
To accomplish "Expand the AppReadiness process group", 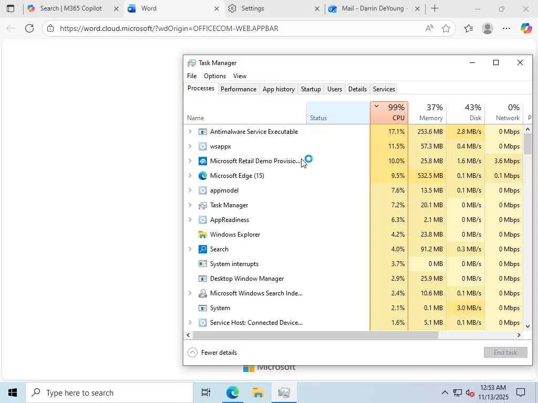I will coord(190,220).
